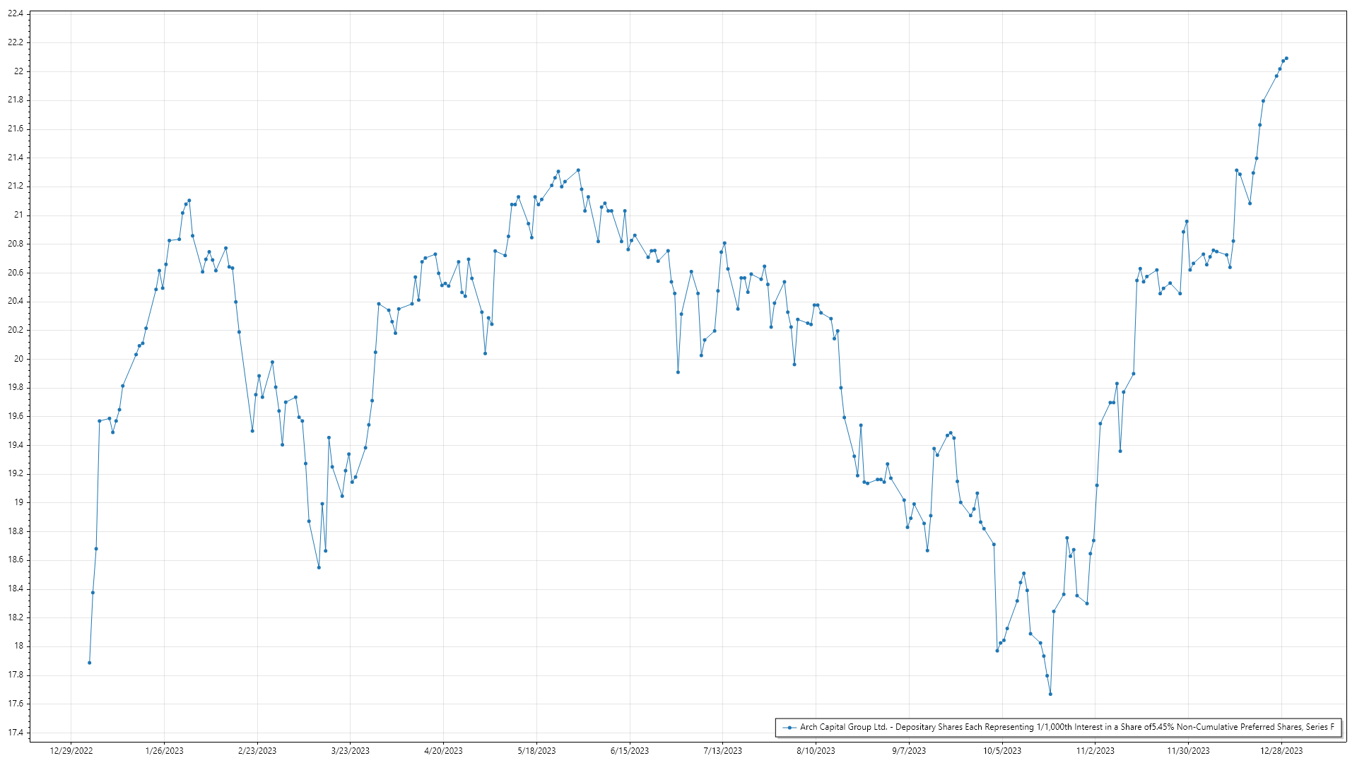Screen dimensions: 1357x763
Task: Click the 9/7/2023 date axis label
Action: tap(909, 751)
